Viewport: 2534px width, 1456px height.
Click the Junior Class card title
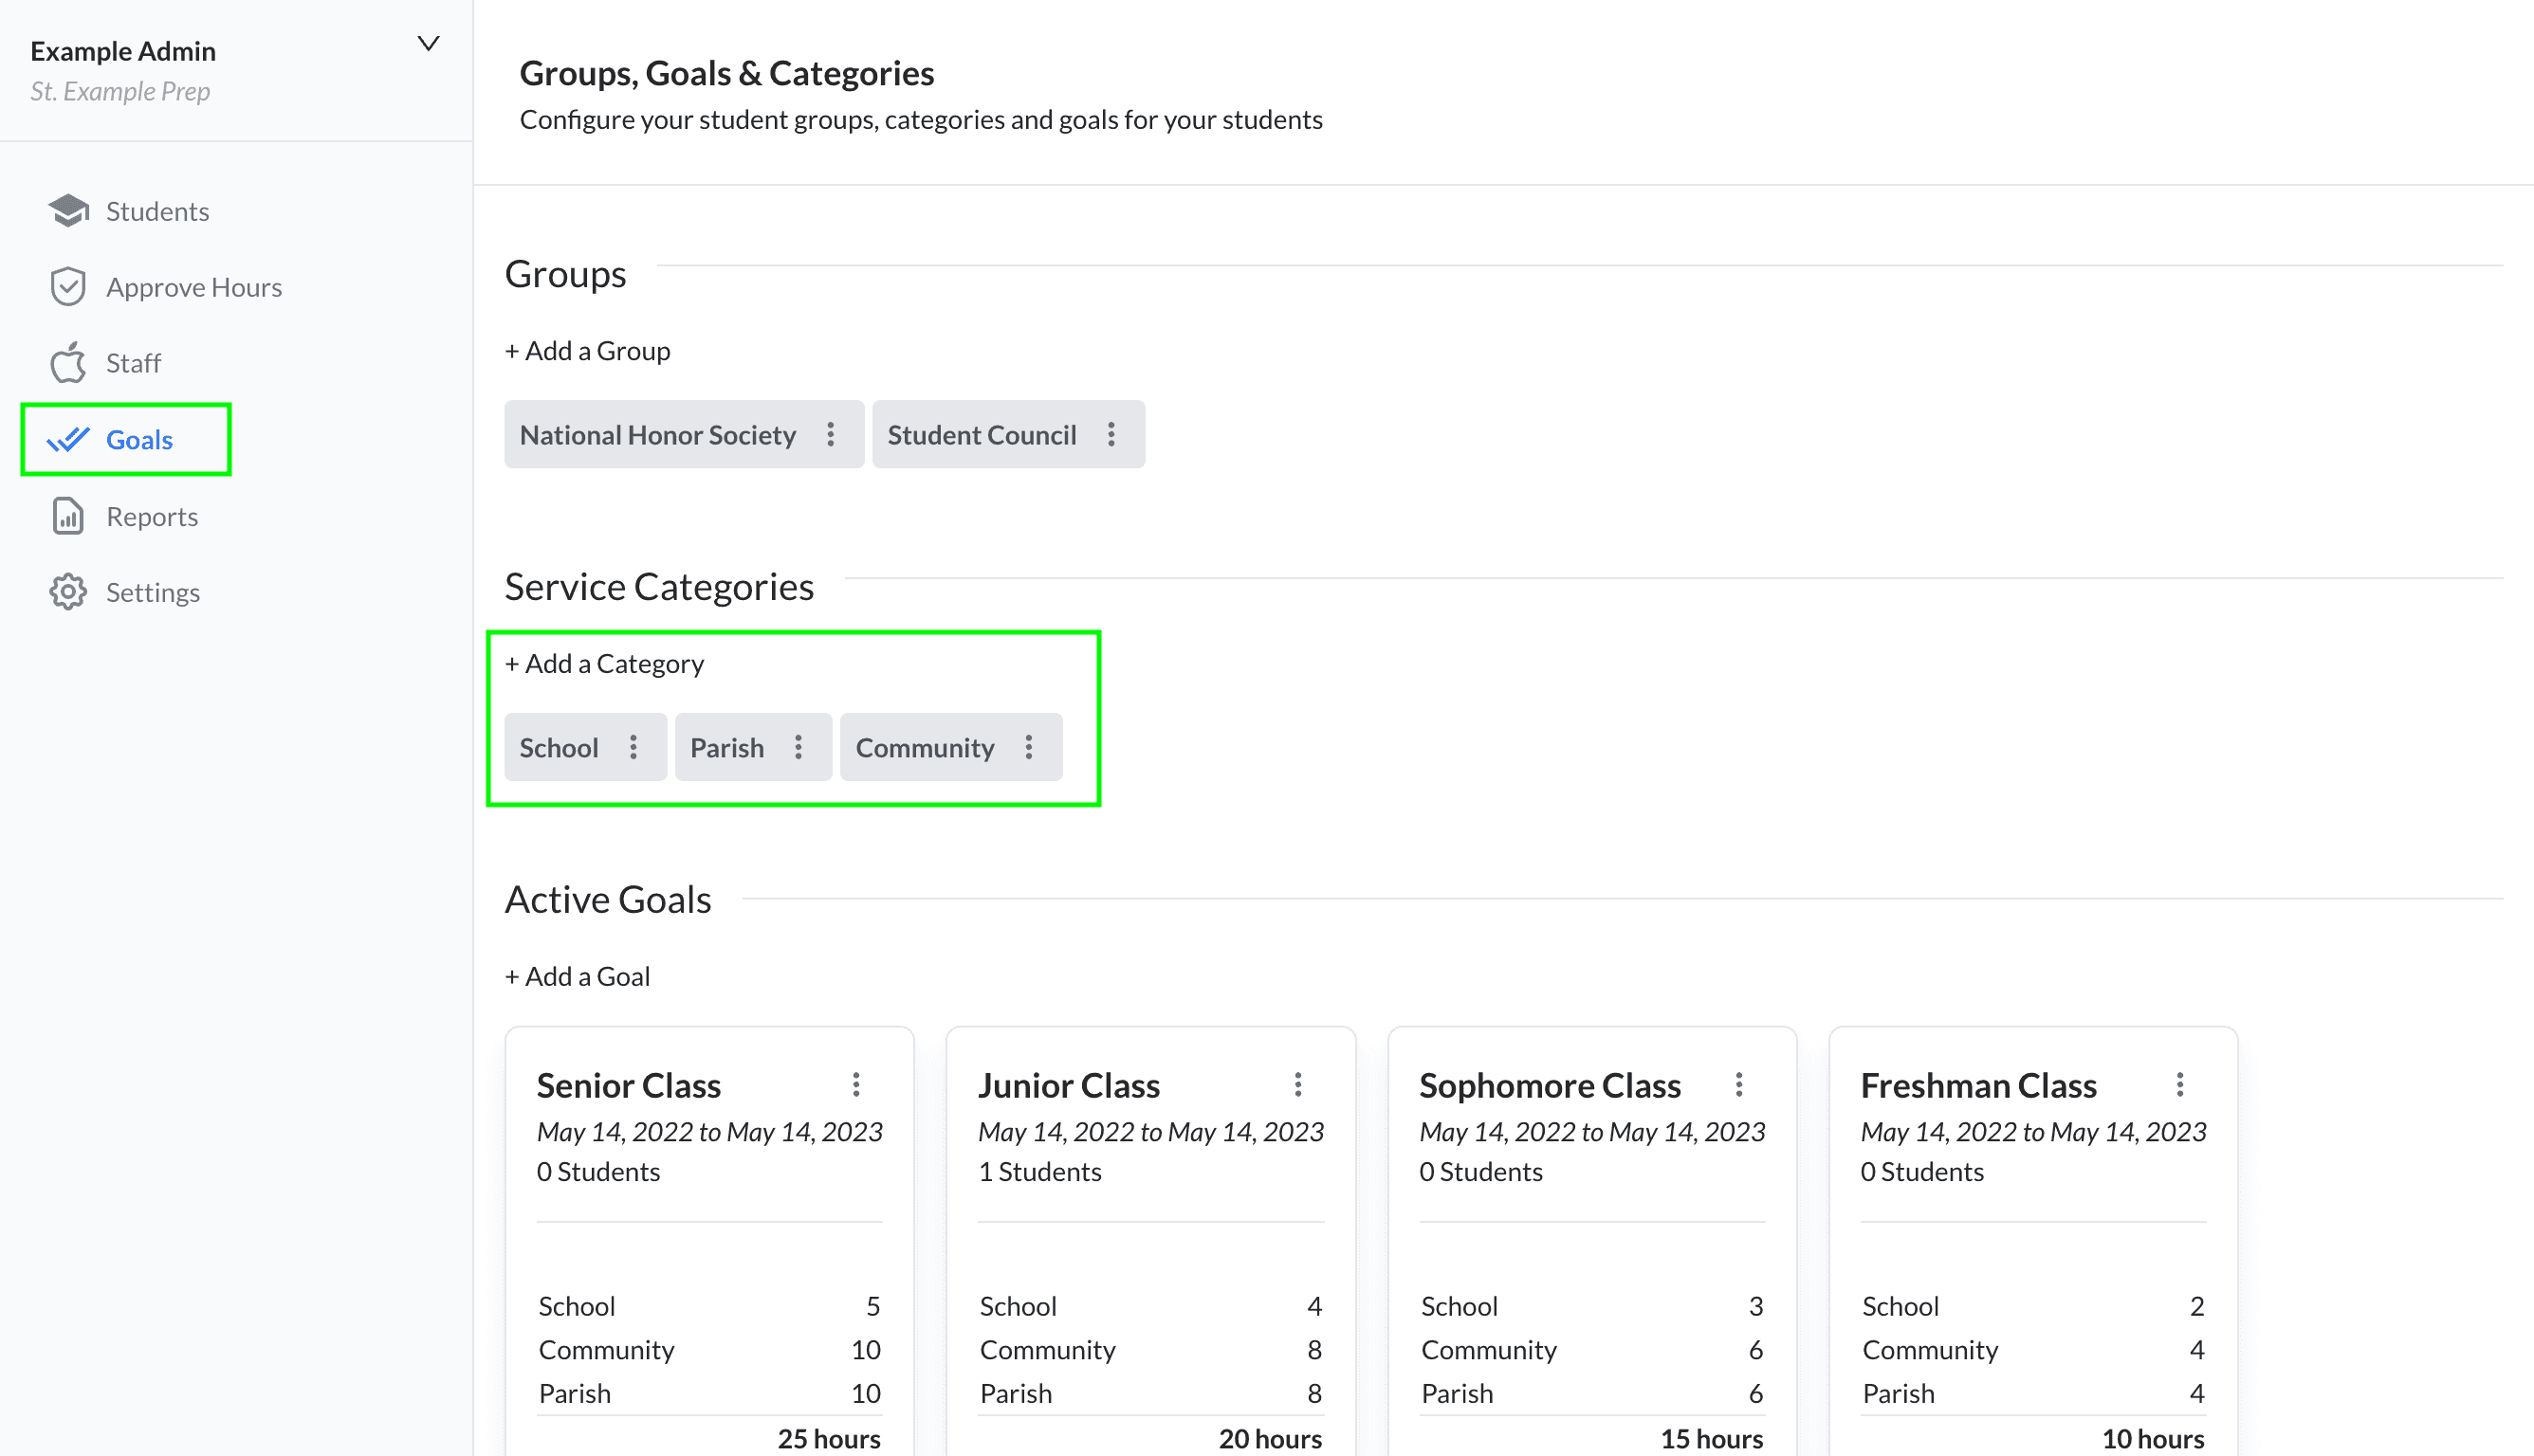coord(1069,1085)
